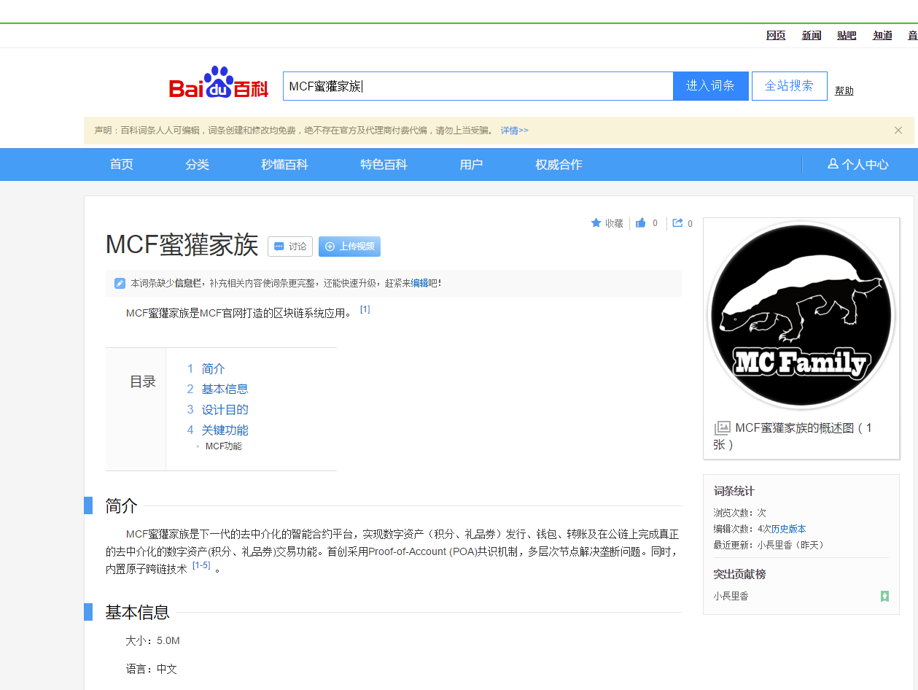Click the 上传视频 upload video button
The image size is (918, 690).
coord(349,247)
